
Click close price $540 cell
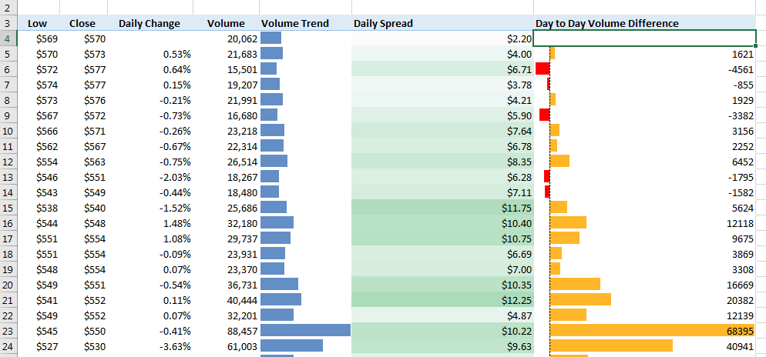coord(83,208)
